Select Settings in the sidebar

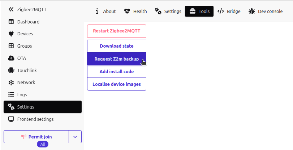coord(43,107)
